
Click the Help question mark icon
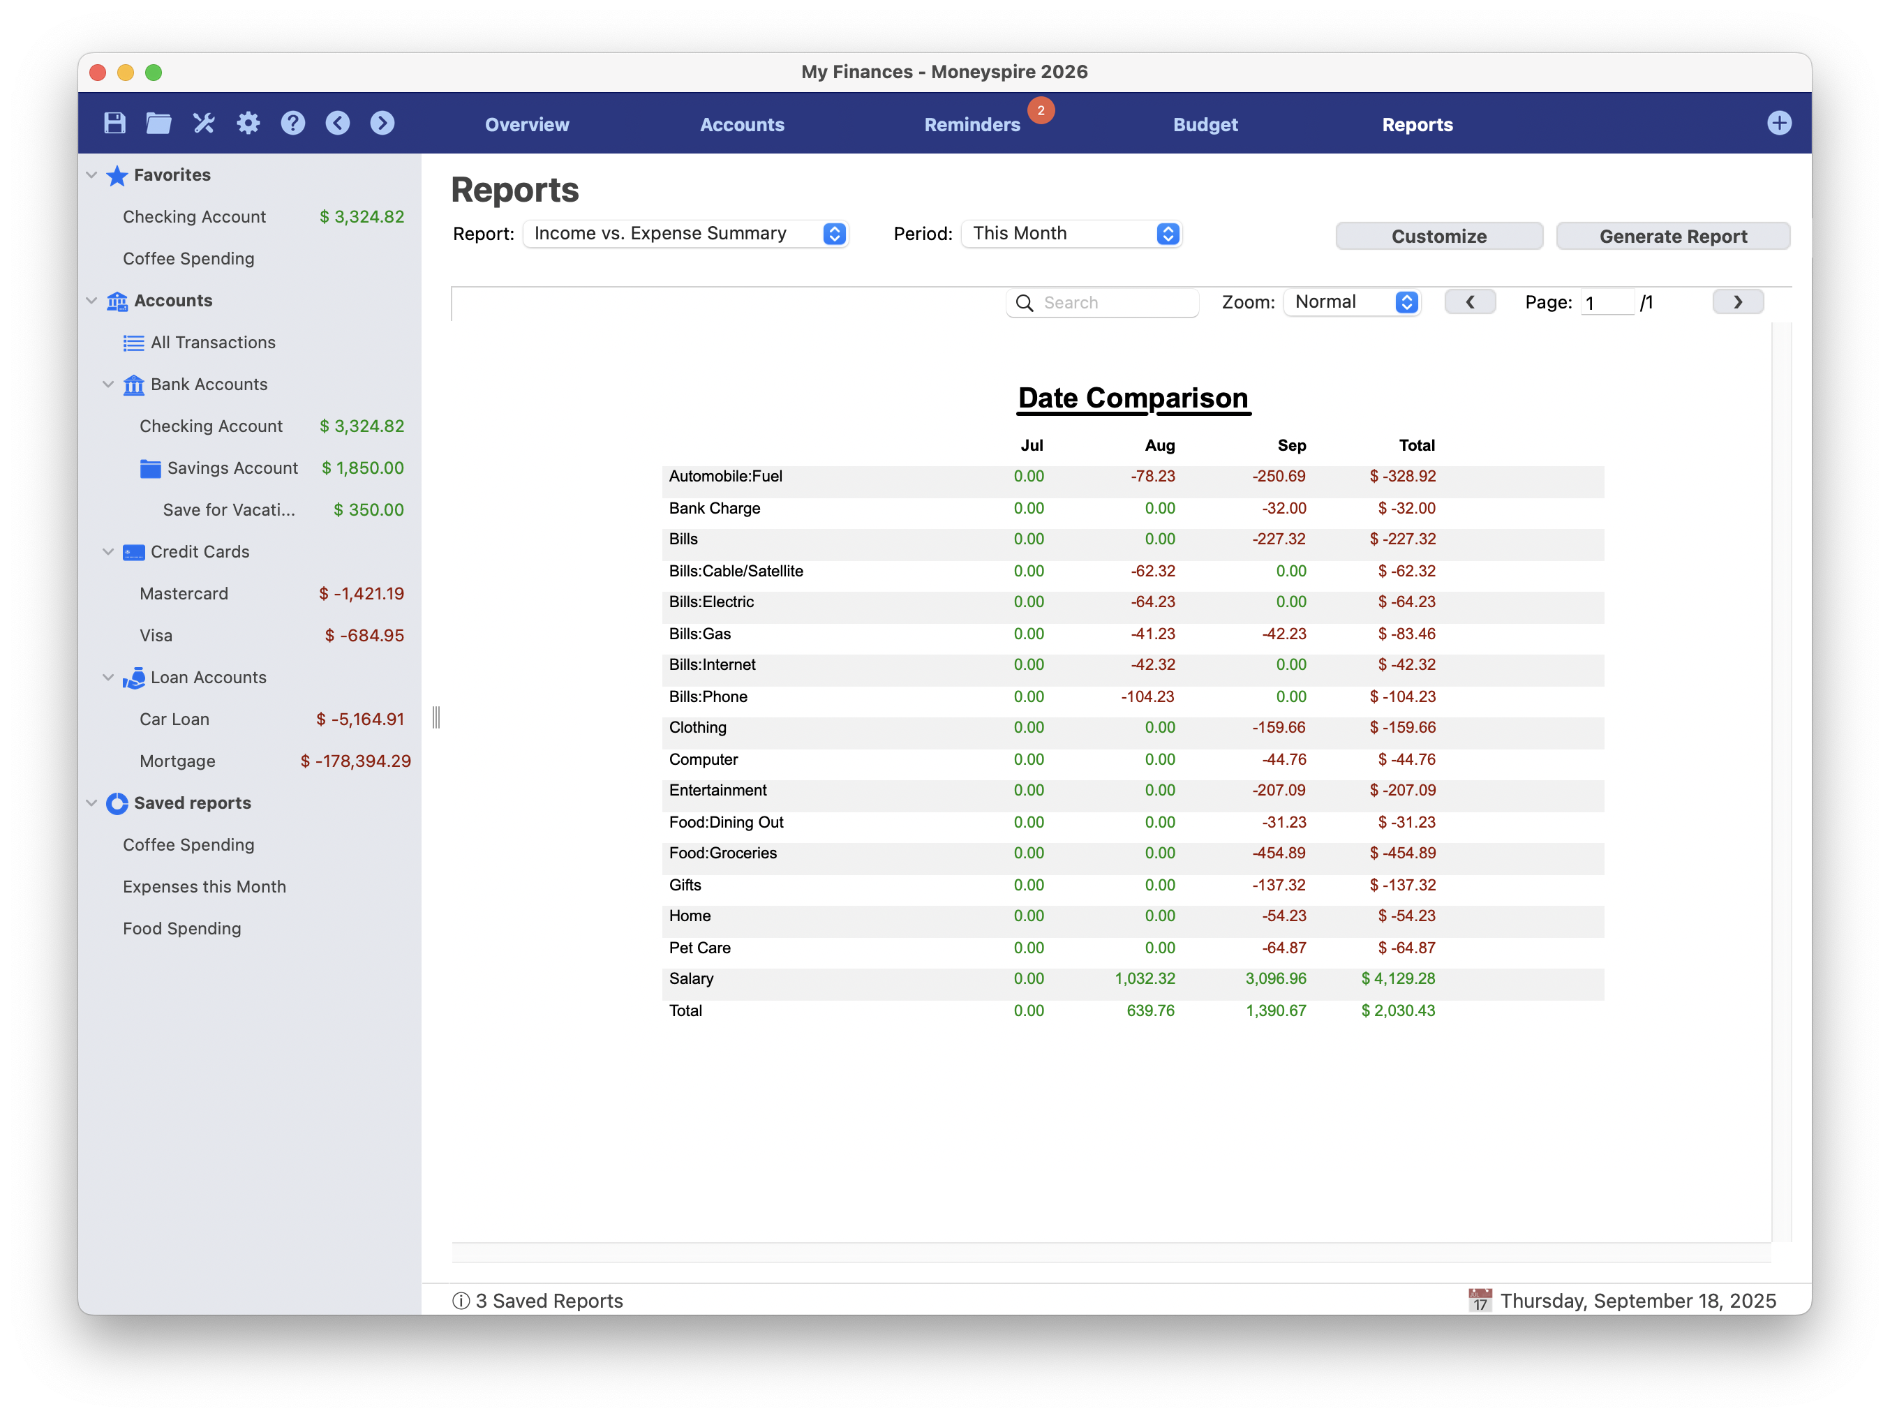pos(292,122)
